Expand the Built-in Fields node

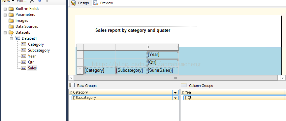pyautogui.click(x=5, y=9)
